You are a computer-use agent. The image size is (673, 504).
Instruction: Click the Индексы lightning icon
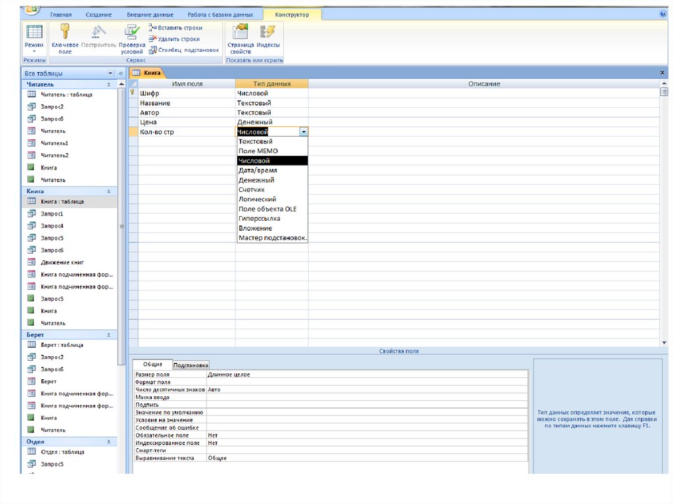267,32
